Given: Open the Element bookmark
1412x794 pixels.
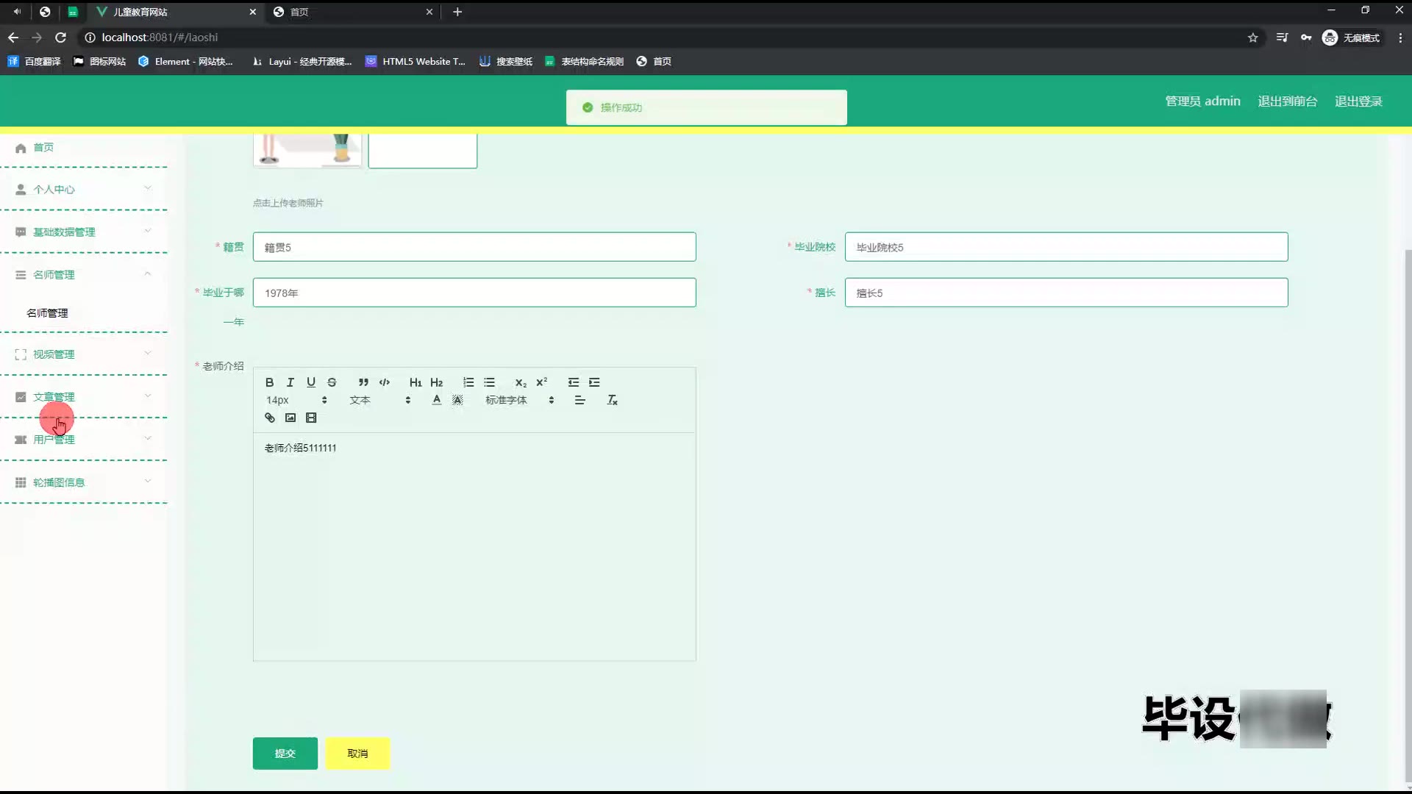Looking at the screenshot, I should click(x=185, y=62).
